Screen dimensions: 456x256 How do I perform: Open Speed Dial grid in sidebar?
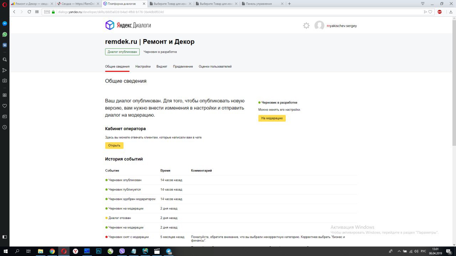point(5,95)
